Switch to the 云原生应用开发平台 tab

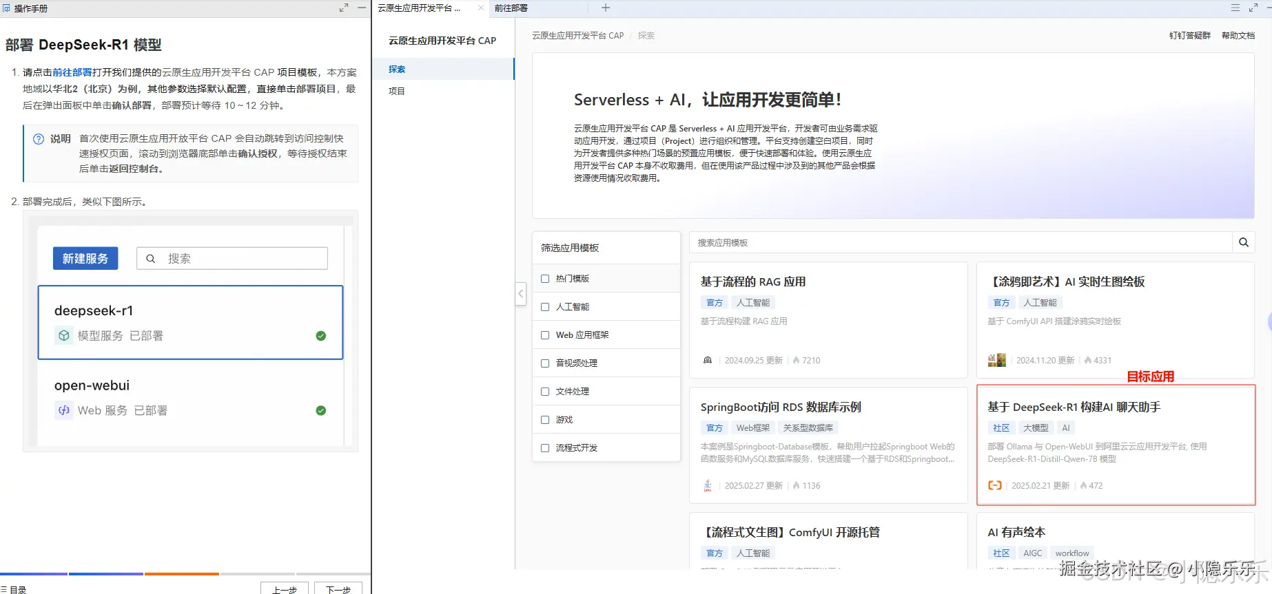pos(419,8)
